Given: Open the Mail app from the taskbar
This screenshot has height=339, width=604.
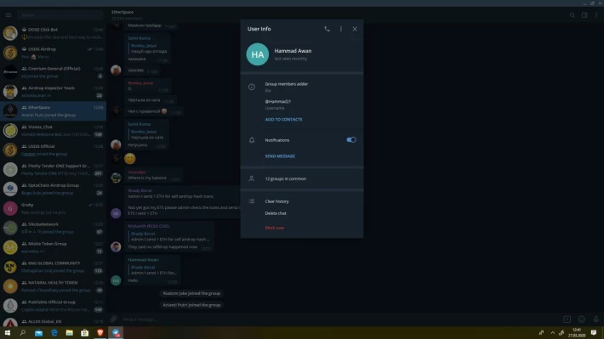Looking at the screenshot, I should 38,333.
